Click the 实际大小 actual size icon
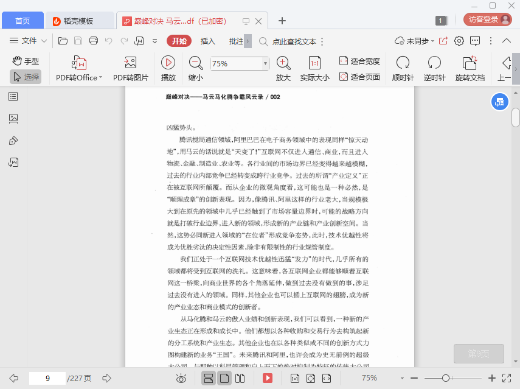This screenshot has width=520, height=389. [314, 63]
